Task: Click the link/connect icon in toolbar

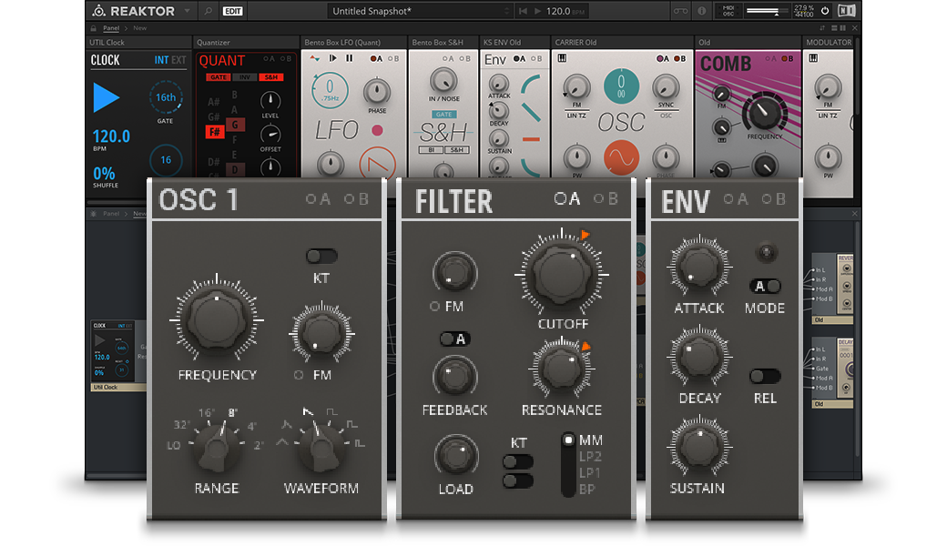Action: tap(681, 11)
